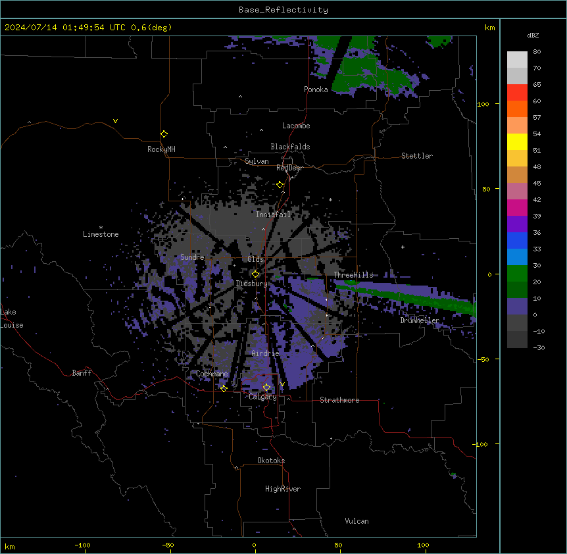Click the yellow diamond marker below Olds
This screenshot has width=567, height=554.
coord(255,274)
